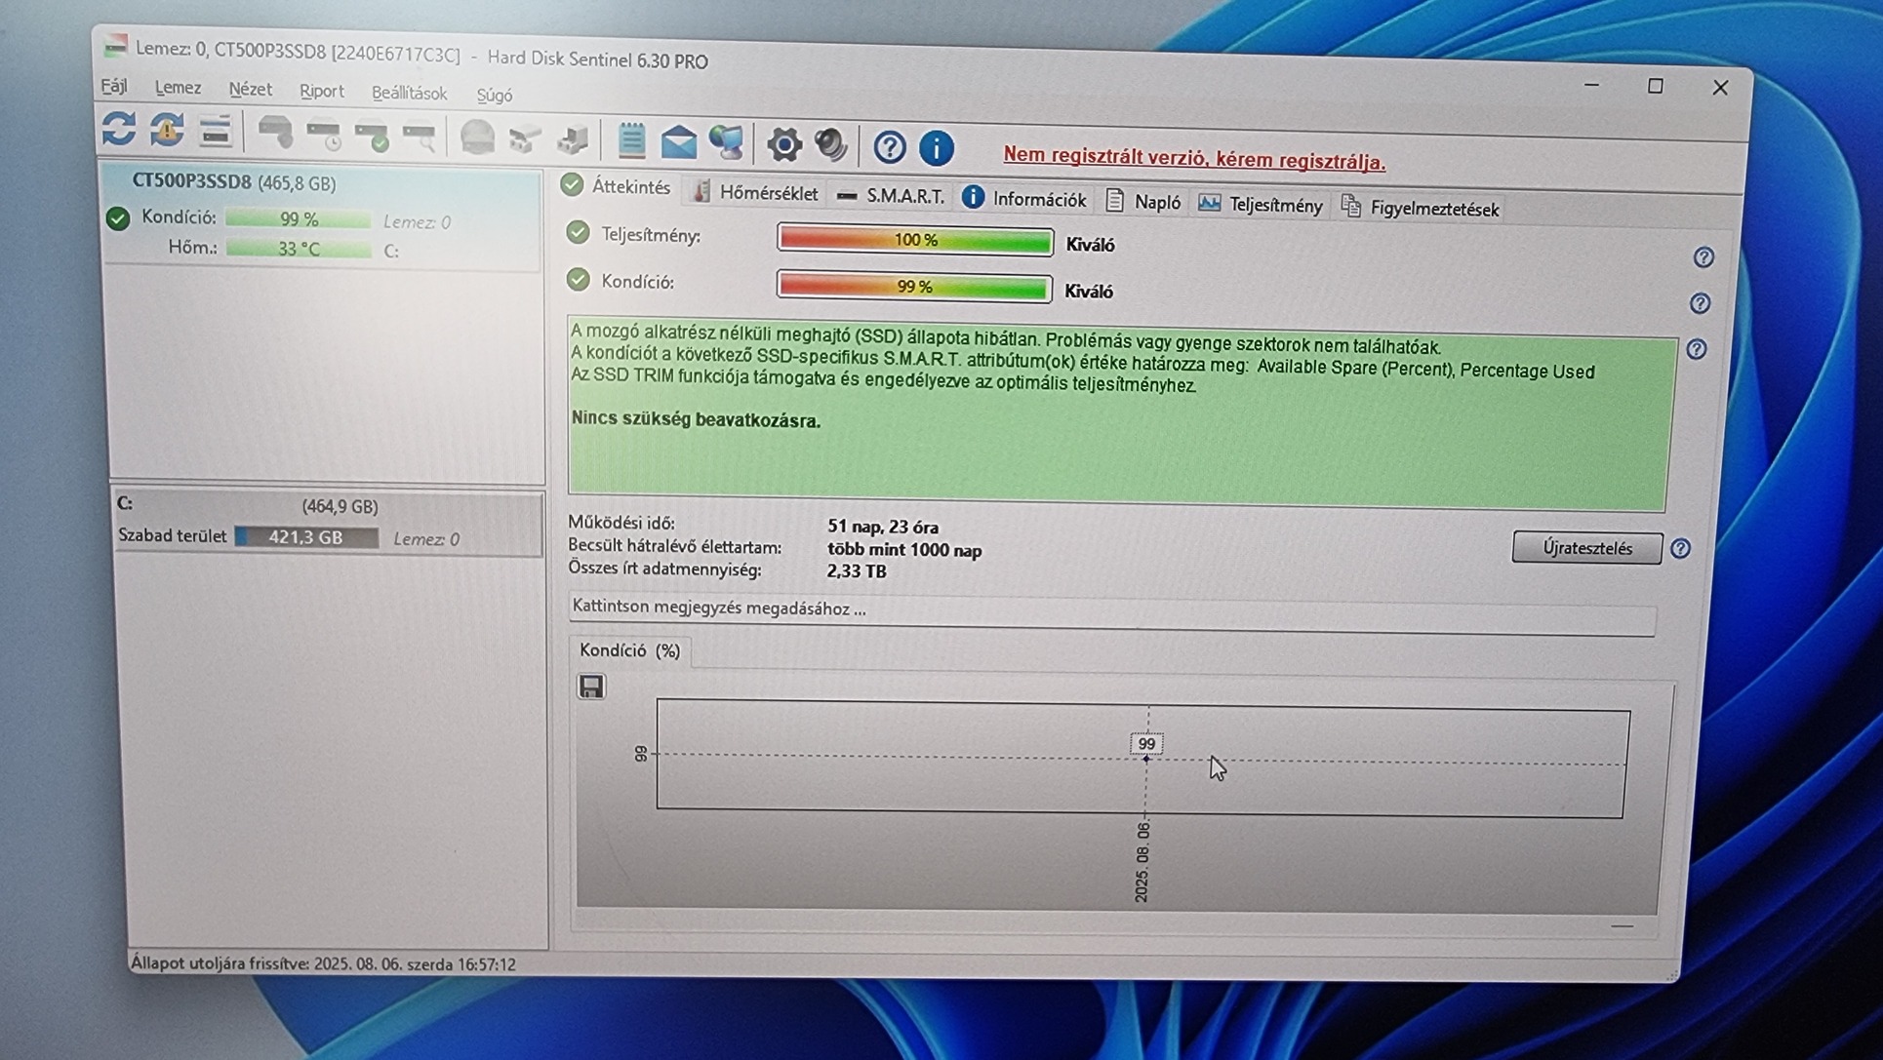
Task: Open settings via the gear icon
Action: click(783, 145)
